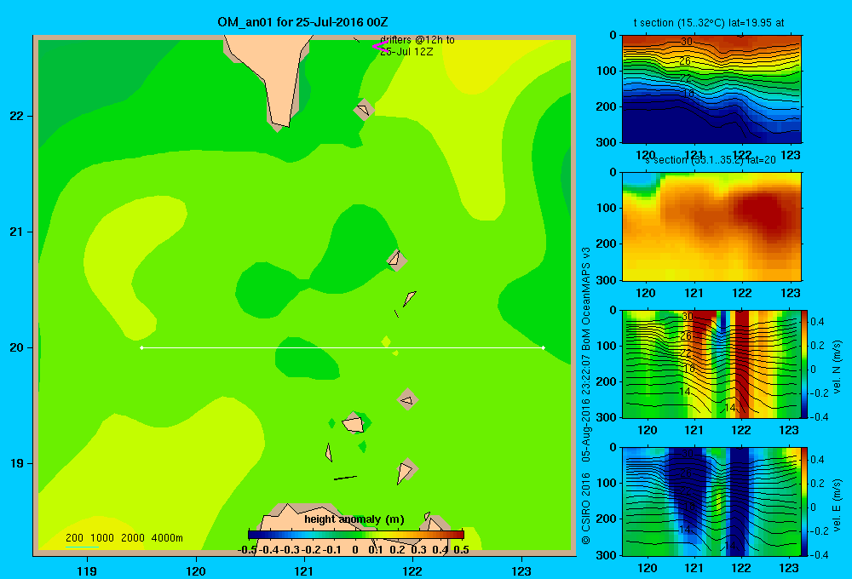This screenshot has height=579, width=852.
Task: Click latitude label '22' on main map
Action: click(x=16, y=116)
